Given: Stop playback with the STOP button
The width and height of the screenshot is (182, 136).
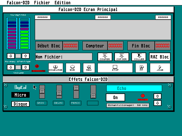Looking at the screenshot, I should coord(115,68).
